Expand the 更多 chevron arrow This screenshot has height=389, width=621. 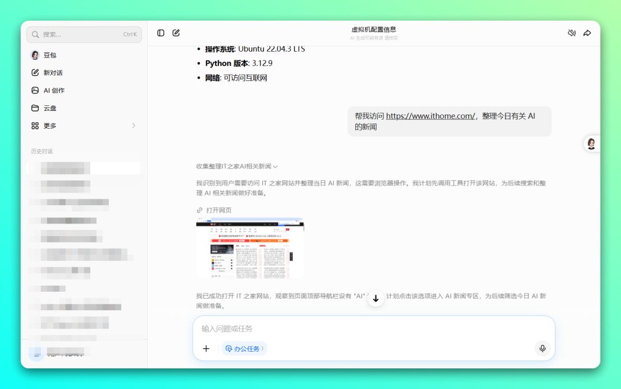pyautogui.click(x=133, y=125)
